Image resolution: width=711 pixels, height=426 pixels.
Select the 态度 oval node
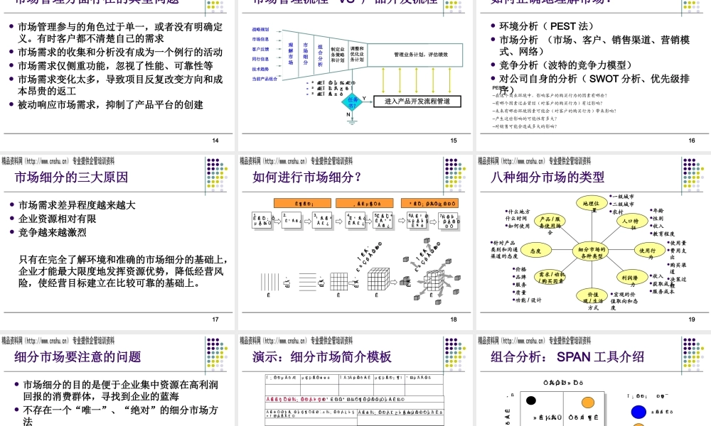click(535, 251)
